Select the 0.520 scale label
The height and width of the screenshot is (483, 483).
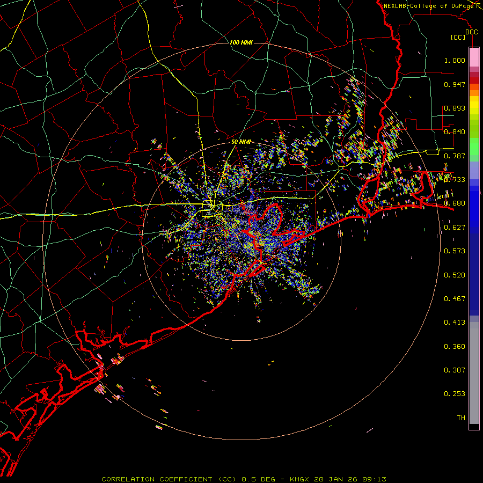tap(455, 275)
